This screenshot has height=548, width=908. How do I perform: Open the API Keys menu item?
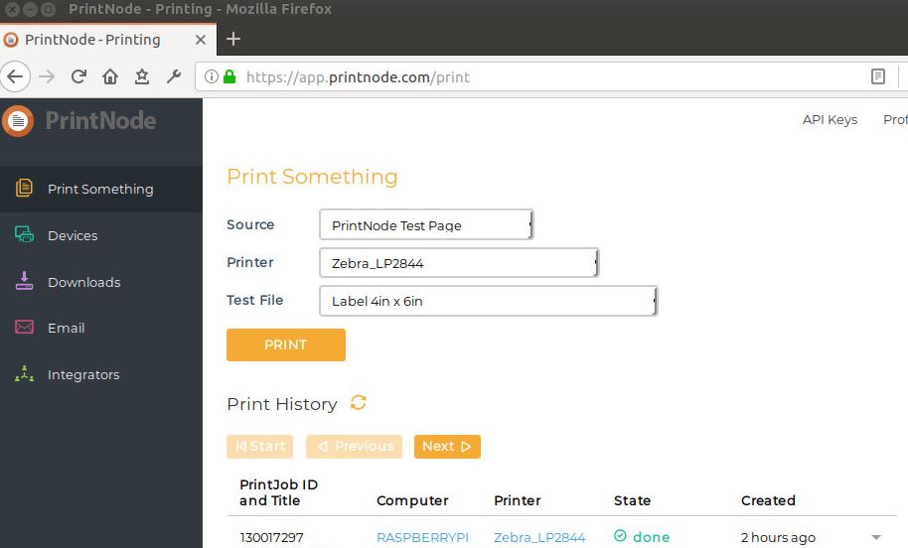tap(830, 120)
